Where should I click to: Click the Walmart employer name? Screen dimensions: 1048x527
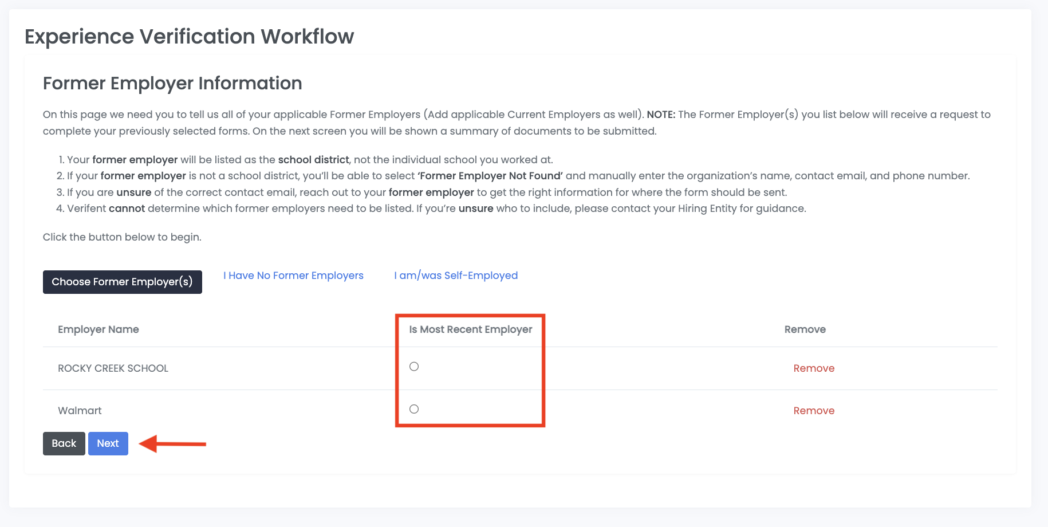tap(80, 411)
